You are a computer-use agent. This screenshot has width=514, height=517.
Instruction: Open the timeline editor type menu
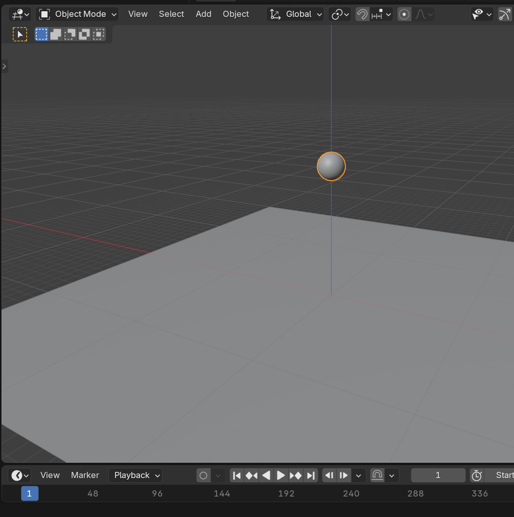[19, 476]
